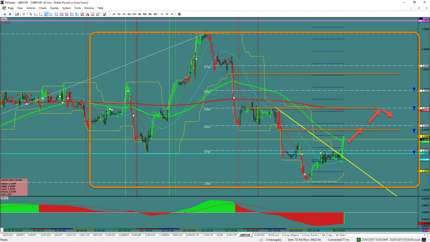Screen dimensions: 430x242
Task: Switch to the WildCard tab
Action: [x=273, y=235]
